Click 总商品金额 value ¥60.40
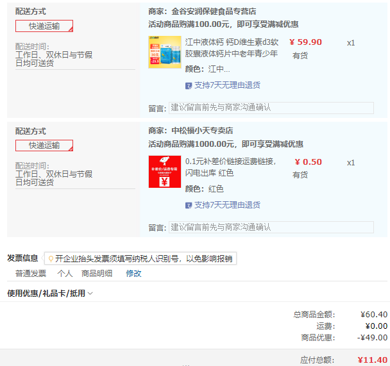This screenshot has width=390, height=366. coord(374,315)
